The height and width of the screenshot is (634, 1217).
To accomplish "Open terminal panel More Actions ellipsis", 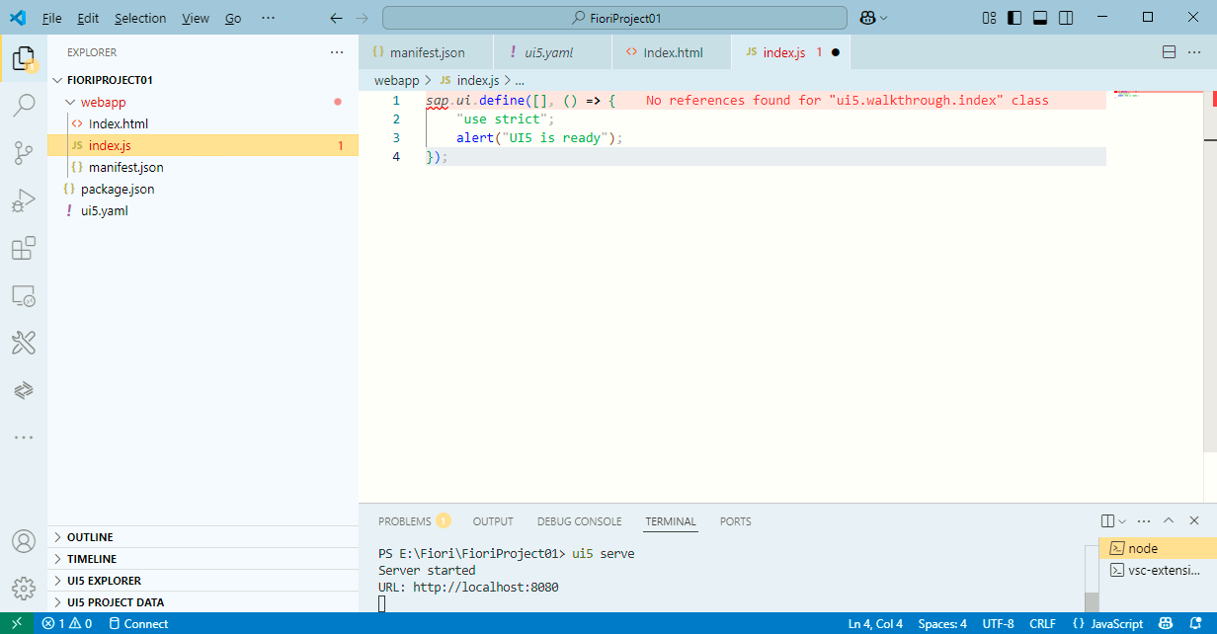I will click(1144, 520).
